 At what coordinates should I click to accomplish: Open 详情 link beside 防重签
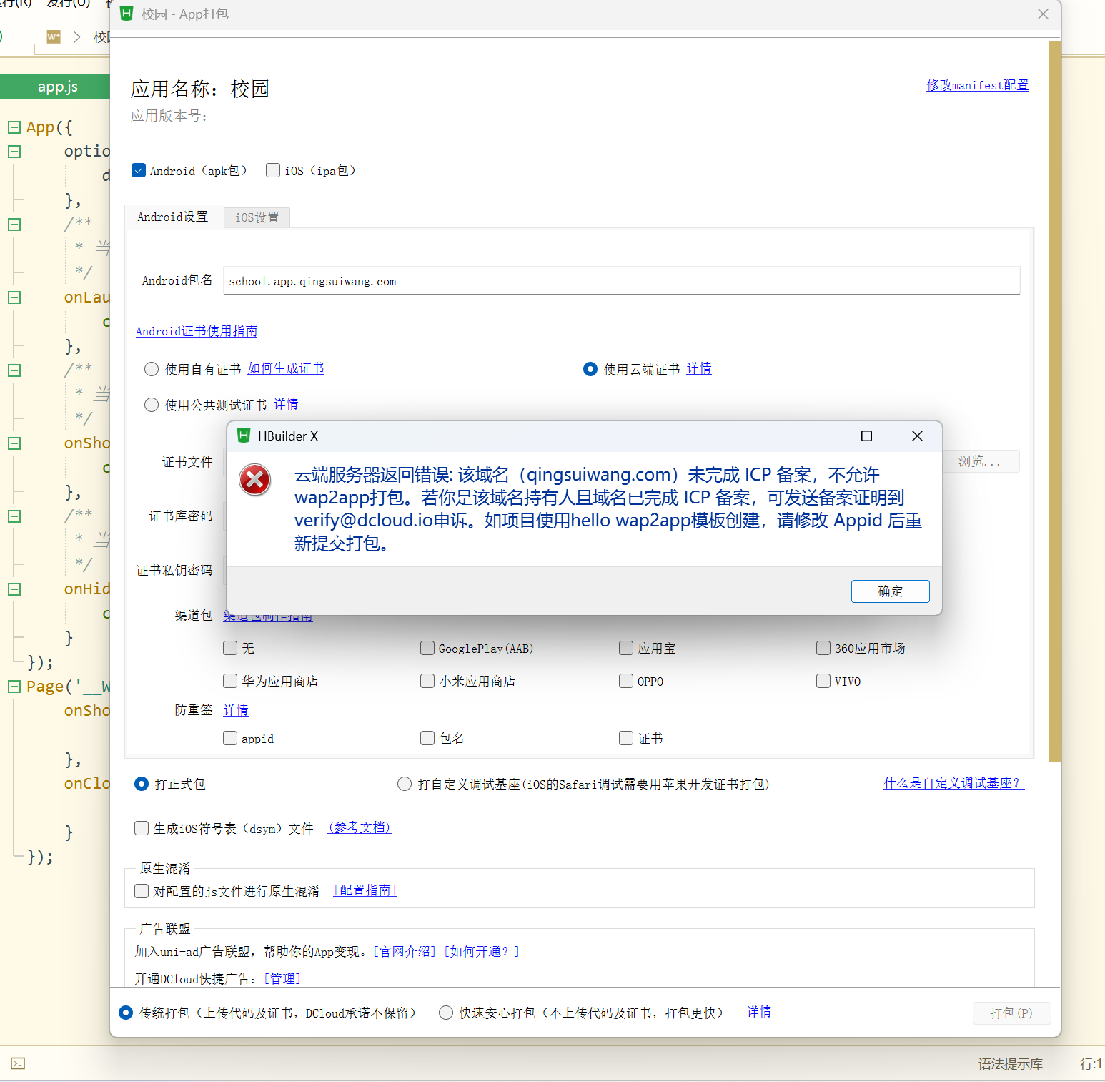236,709
